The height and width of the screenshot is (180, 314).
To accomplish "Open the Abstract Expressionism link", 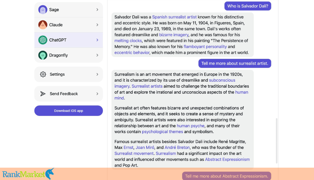I will tap(227, 159).
